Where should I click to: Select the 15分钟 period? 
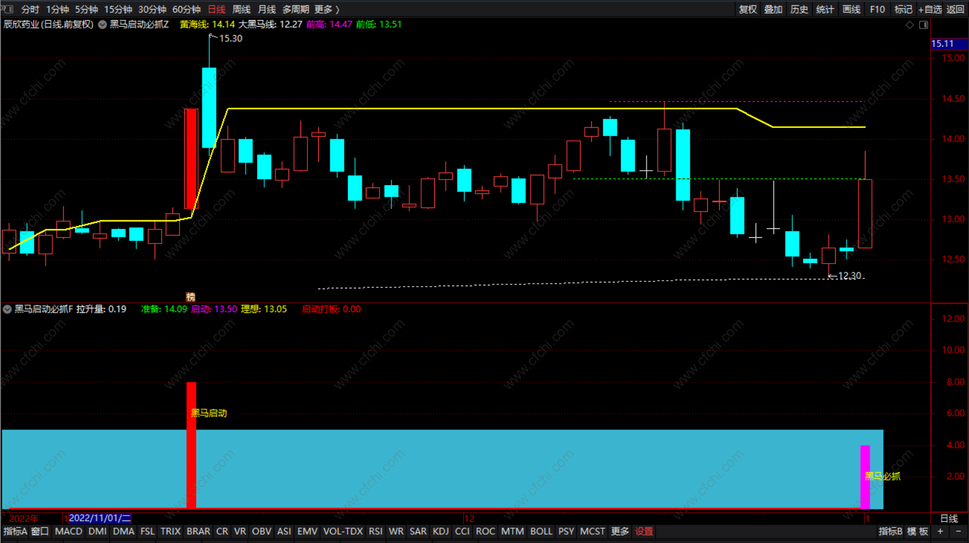point(118,10)
